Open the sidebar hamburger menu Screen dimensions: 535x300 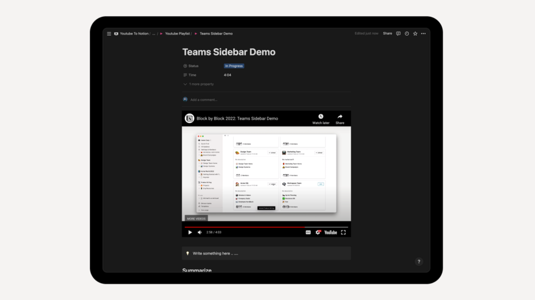(109, 33)
